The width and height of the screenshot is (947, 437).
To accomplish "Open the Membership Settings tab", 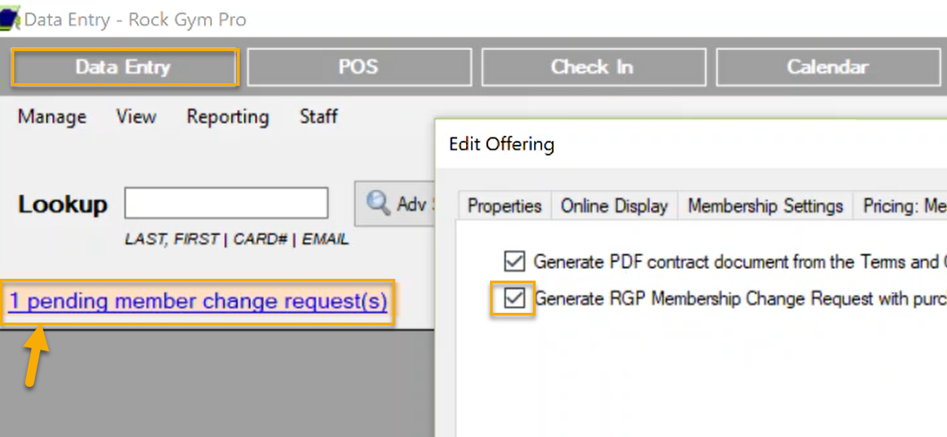I will 765,206.
